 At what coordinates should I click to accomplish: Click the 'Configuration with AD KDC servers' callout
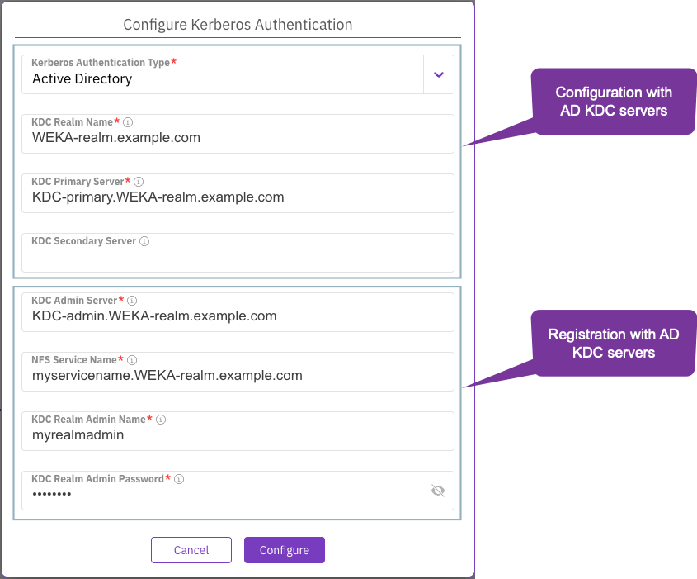613,102
